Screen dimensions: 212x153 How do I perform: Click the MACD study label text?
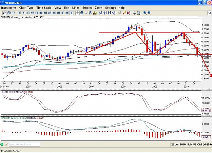(x=22, y=118)
